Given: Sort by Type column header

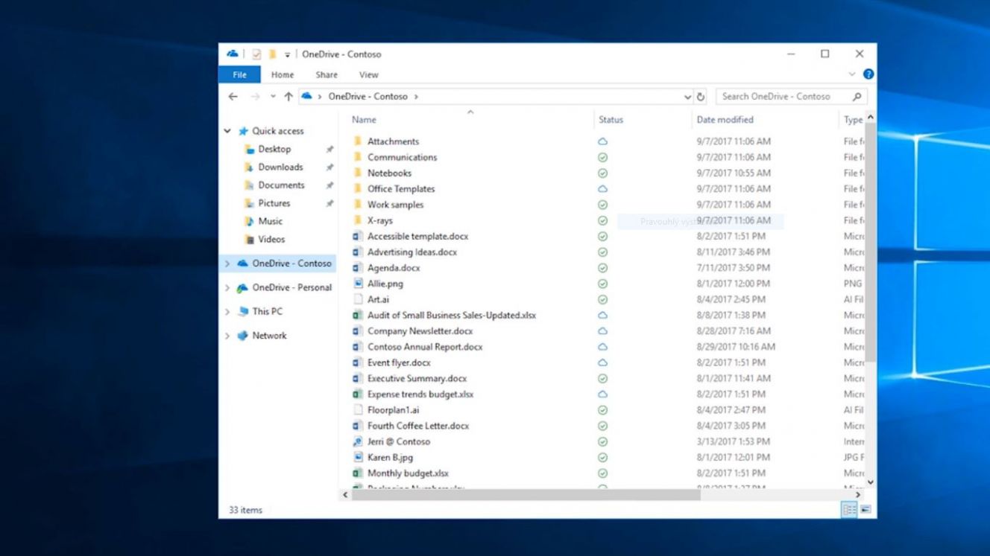Looking at the screenshot, I should click(x=853, y=119).
